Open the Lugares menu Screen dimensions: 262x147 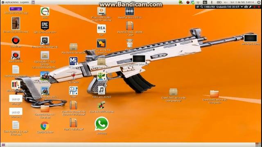pos(25,2)
